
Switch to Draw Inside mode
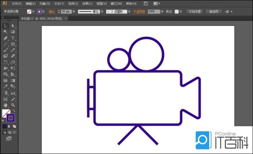pyautogui.click(x=14, y=132)
